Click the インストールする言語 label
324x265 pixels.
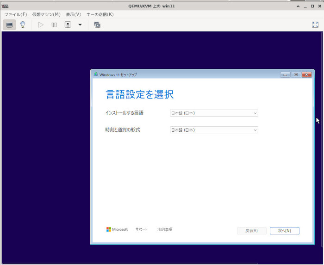(x=124, y=113)
